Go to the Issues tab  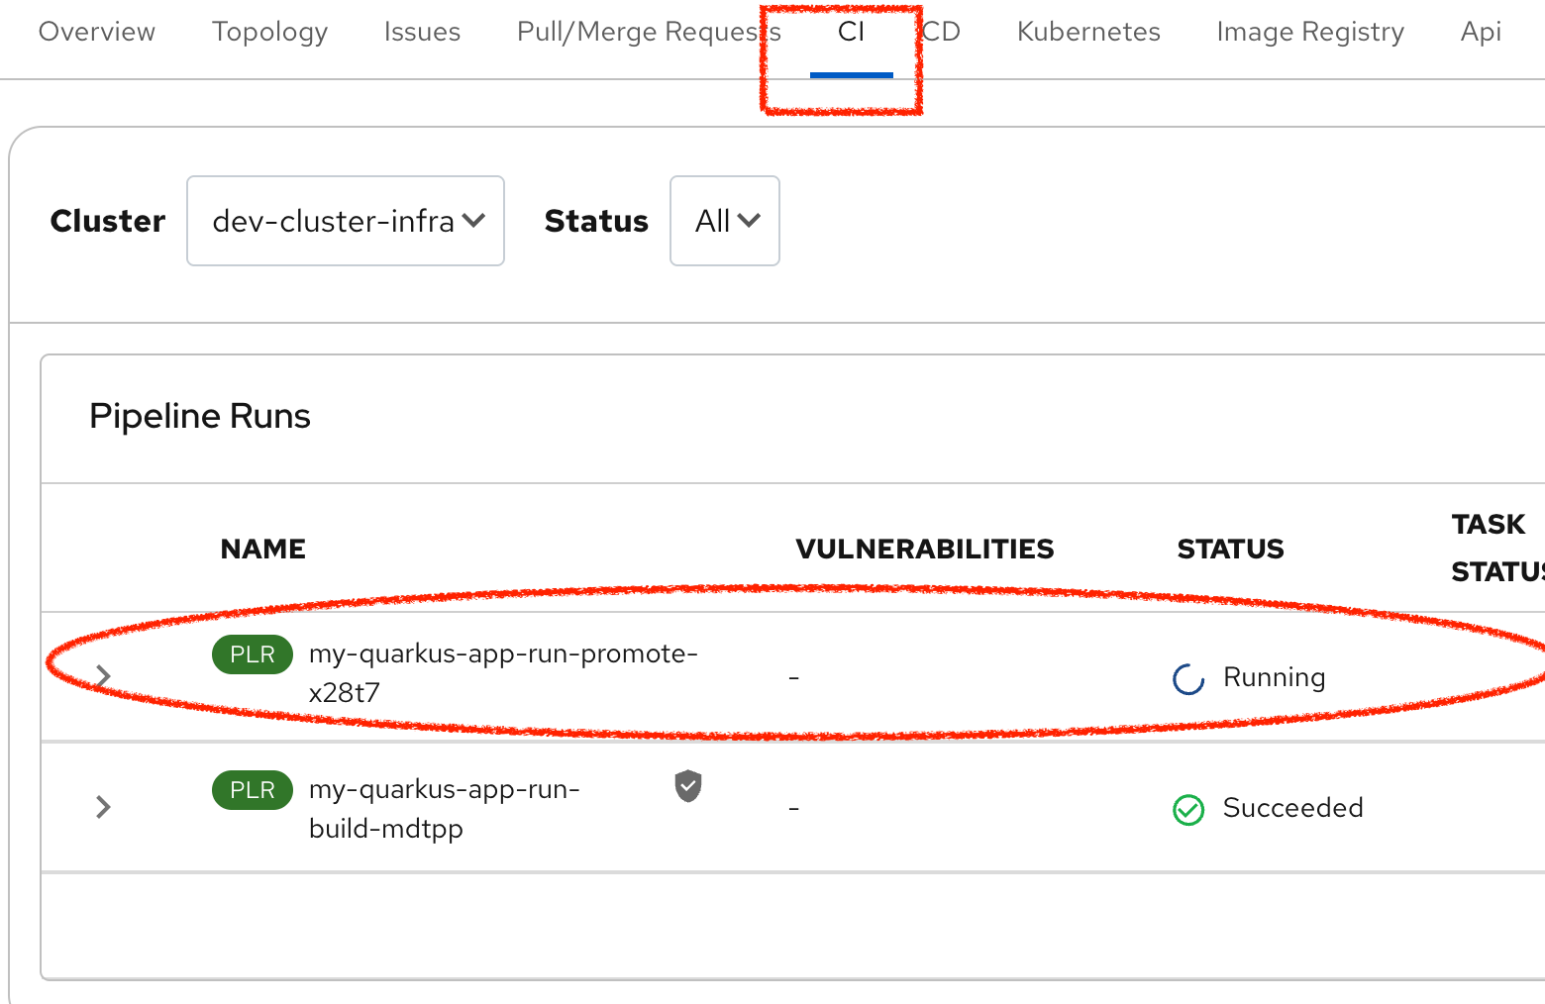(x=422, y=32)
